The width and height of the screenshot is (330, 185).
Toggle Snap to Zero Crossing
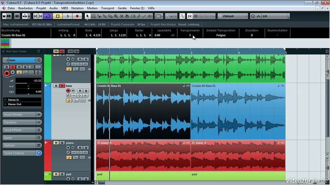point(182,16)
